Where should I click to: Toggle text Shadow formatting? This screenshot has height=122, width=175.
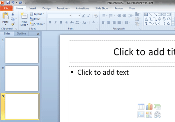(x=66, y=22)
